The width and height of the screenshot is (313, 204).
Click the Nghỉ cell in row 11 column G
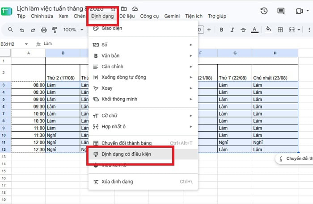pos(235,142)
